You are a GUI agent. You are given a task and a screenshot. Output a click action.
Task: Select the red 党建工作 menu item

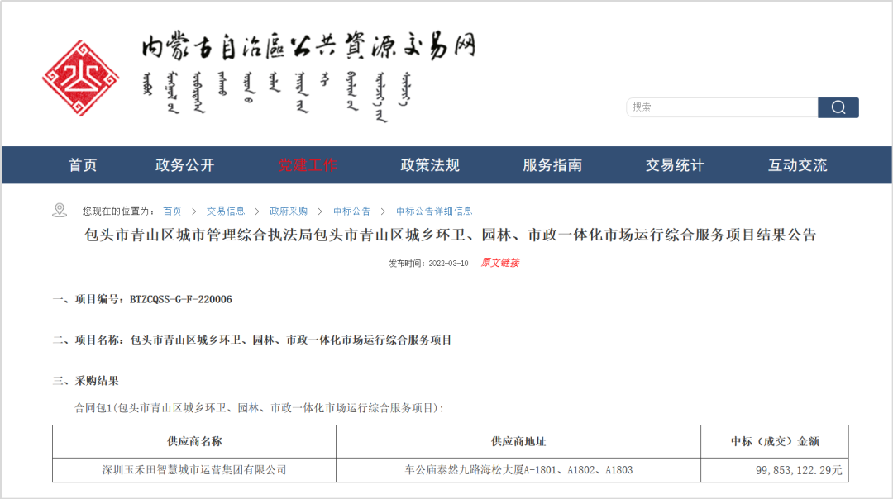[307, 165]
